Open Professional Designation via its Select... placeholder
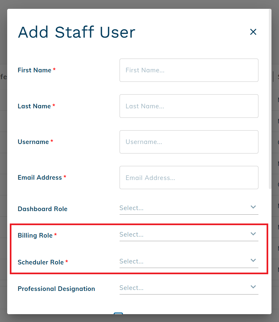Screen dimensions: 279x322 (132, 288)
